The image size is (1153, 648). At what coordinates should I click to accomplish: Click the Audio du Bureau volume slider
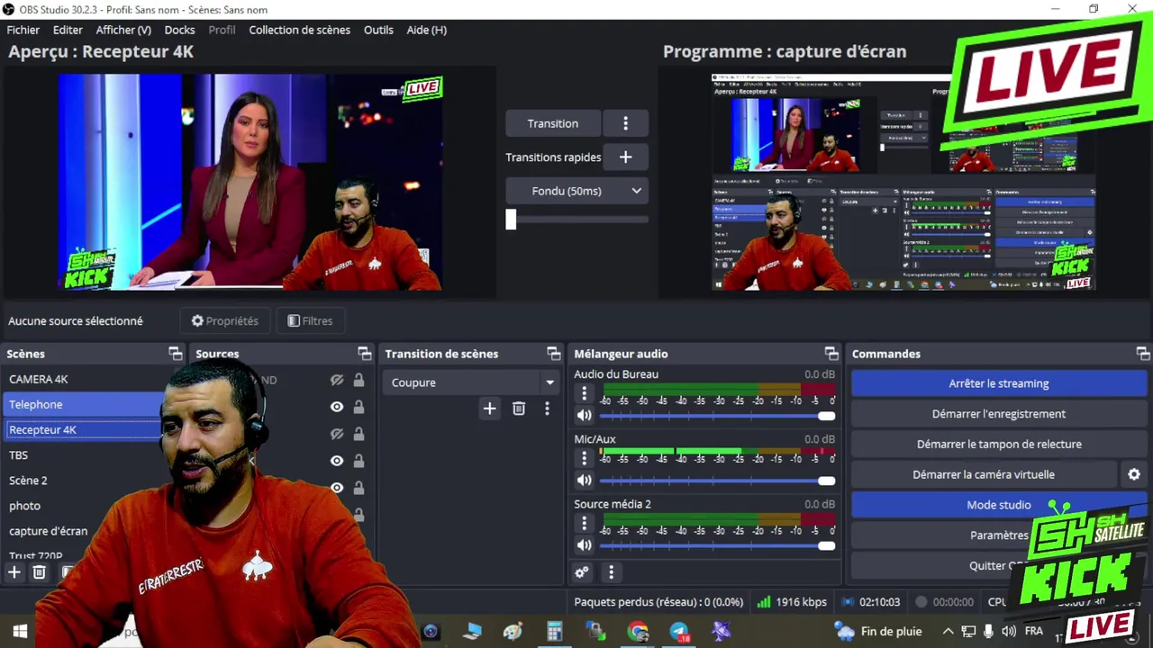click(x=717, y=416)
